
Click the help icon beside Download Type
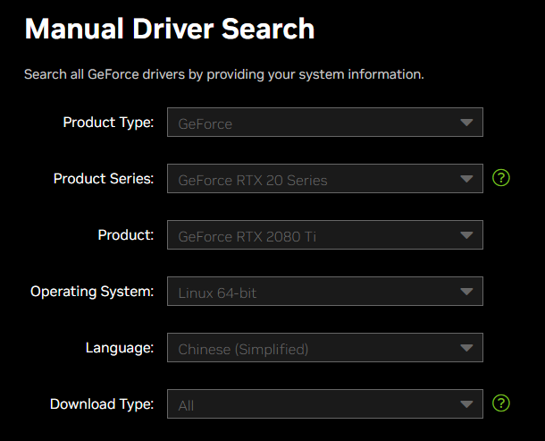click(501, 403)
